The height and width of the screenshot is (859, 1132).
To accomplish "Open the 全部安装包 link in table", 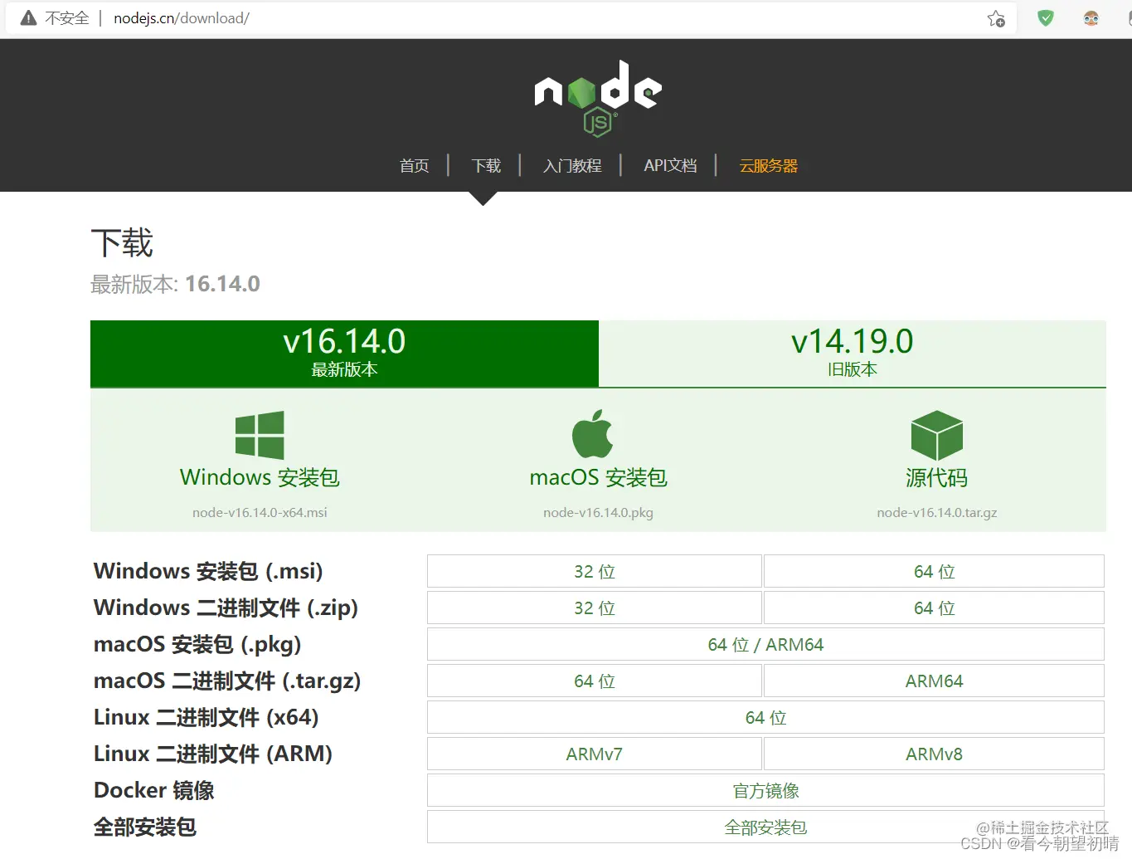I will pos(765,827).
